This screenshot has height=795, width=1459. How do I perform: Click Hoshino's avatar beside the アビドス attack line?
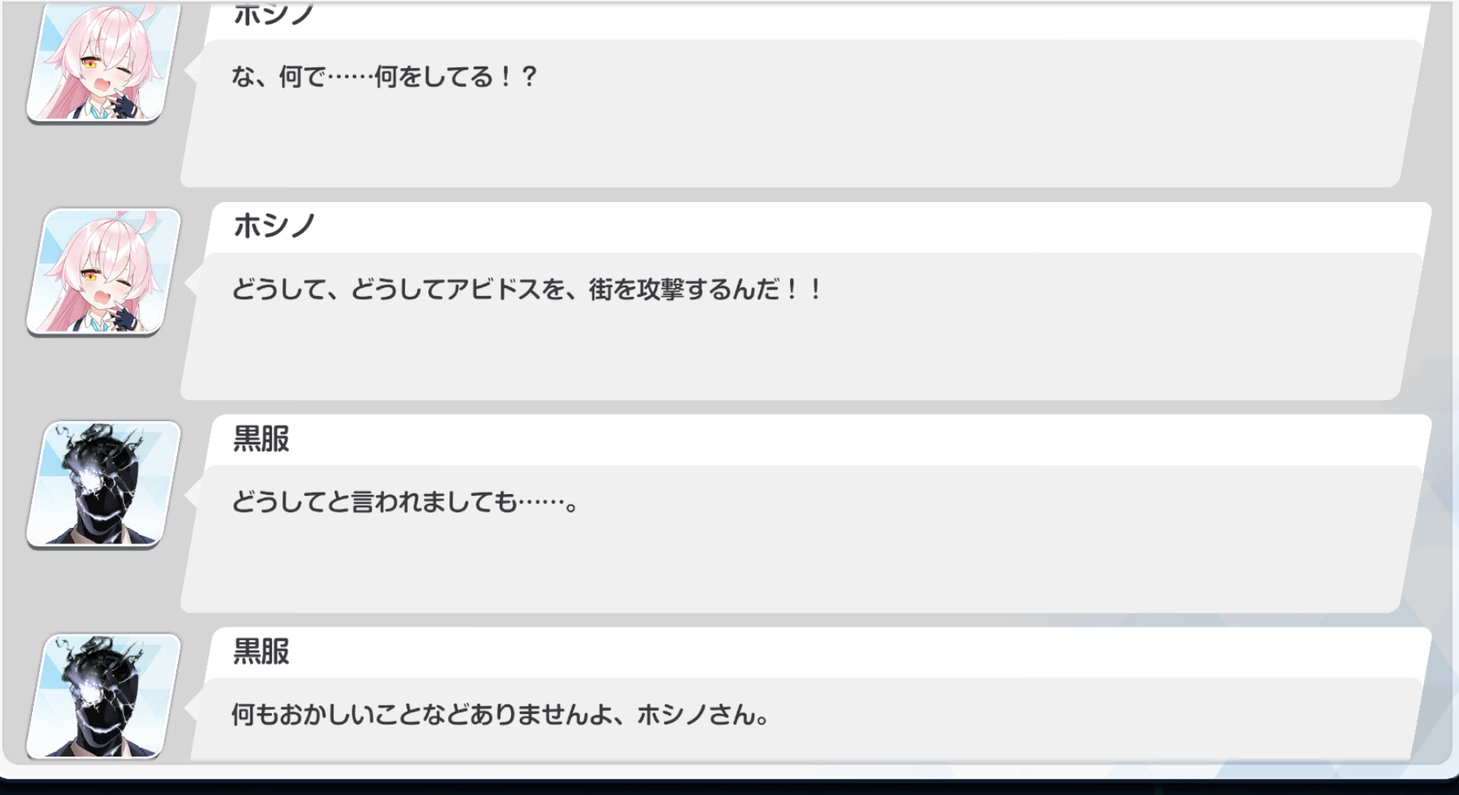pos(103,271)
